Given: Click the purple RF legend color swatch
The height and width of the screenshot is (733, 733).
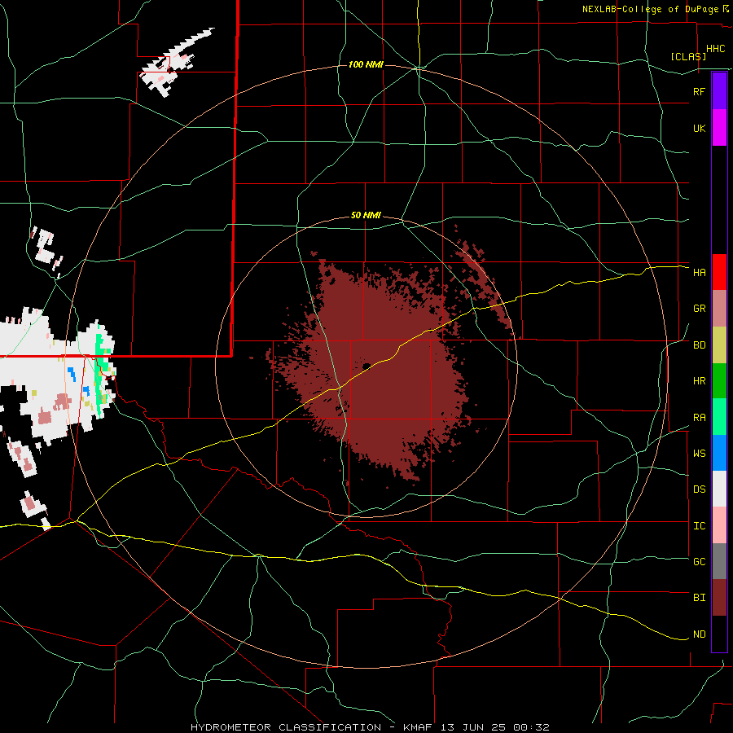Looking at the screenshot, I should (719, 91).
